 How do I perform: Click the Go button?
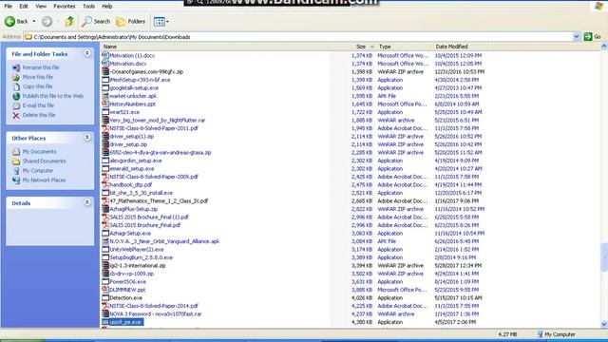click(x=593, y=37)
